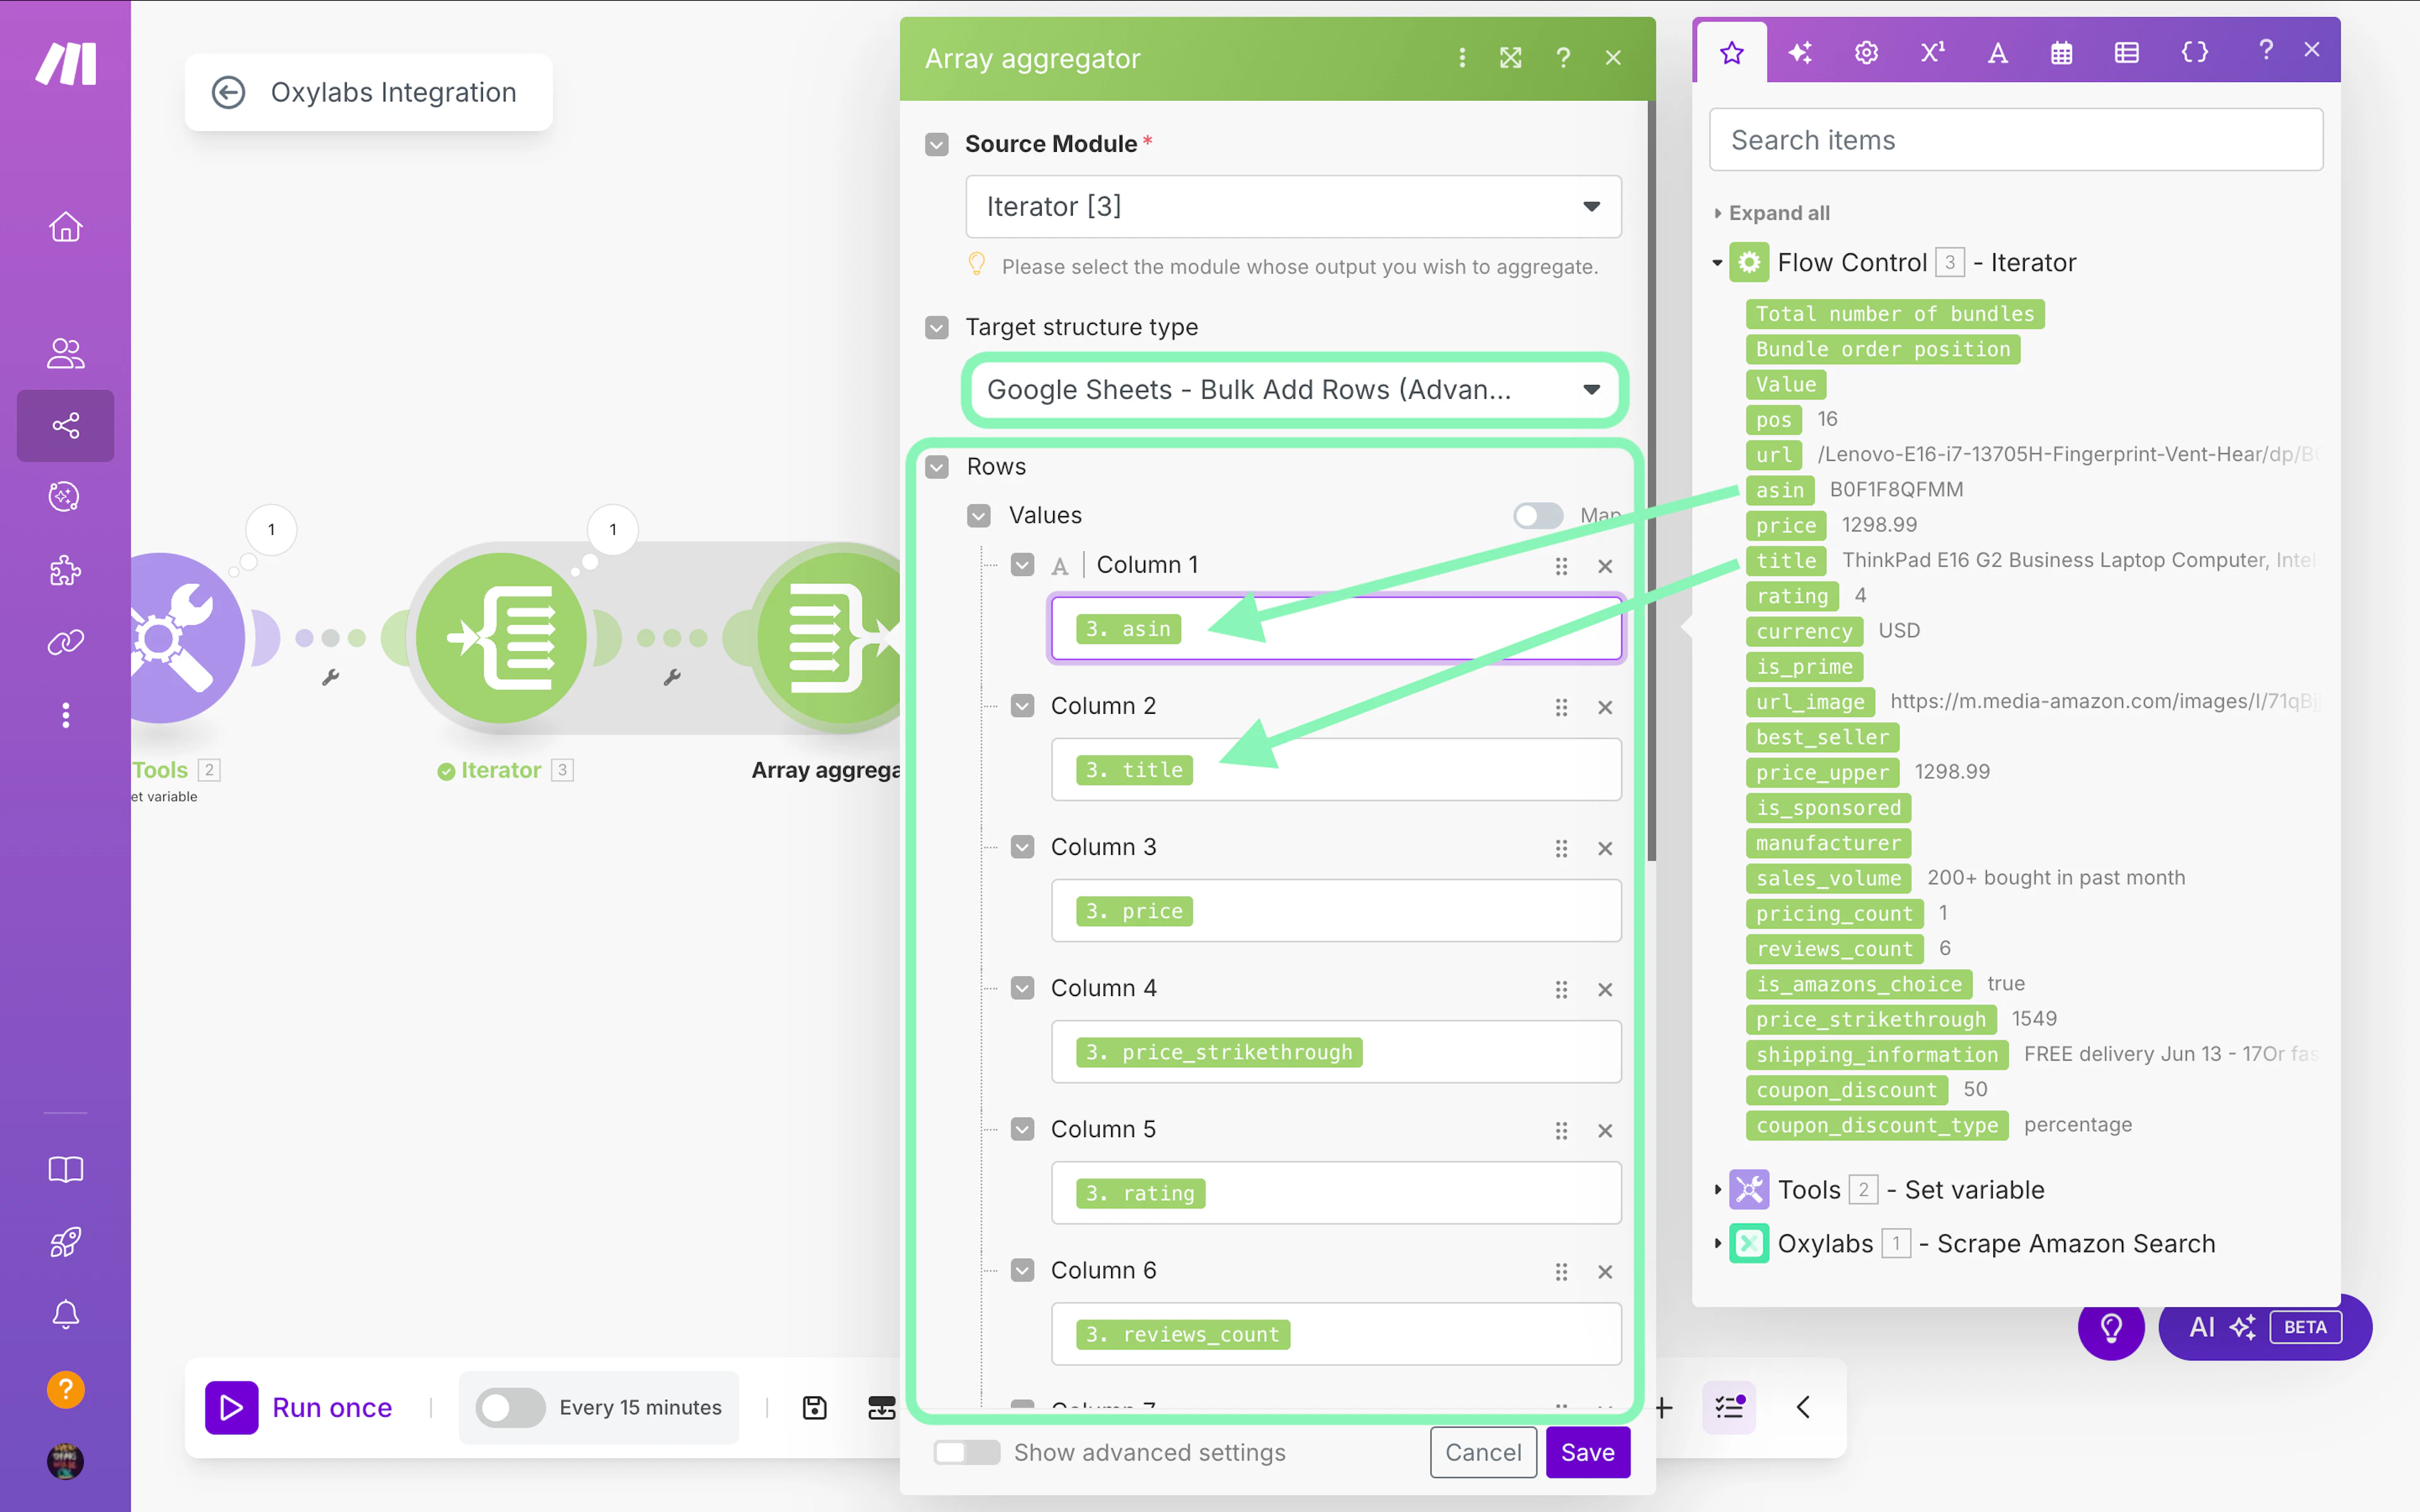
Task: Open the Connections link icon in the sidebar
Action: click(65, 642)
